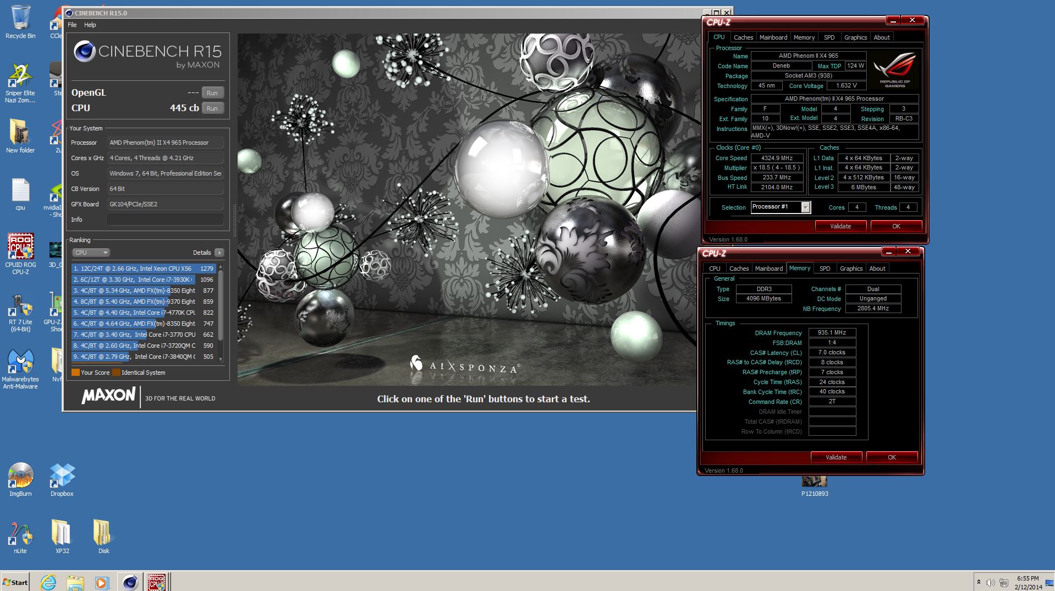The width and height of the screenshot is (1055, 591).
Task: Open the File menu in Cinebench
Action: click(x=72, y=25)
